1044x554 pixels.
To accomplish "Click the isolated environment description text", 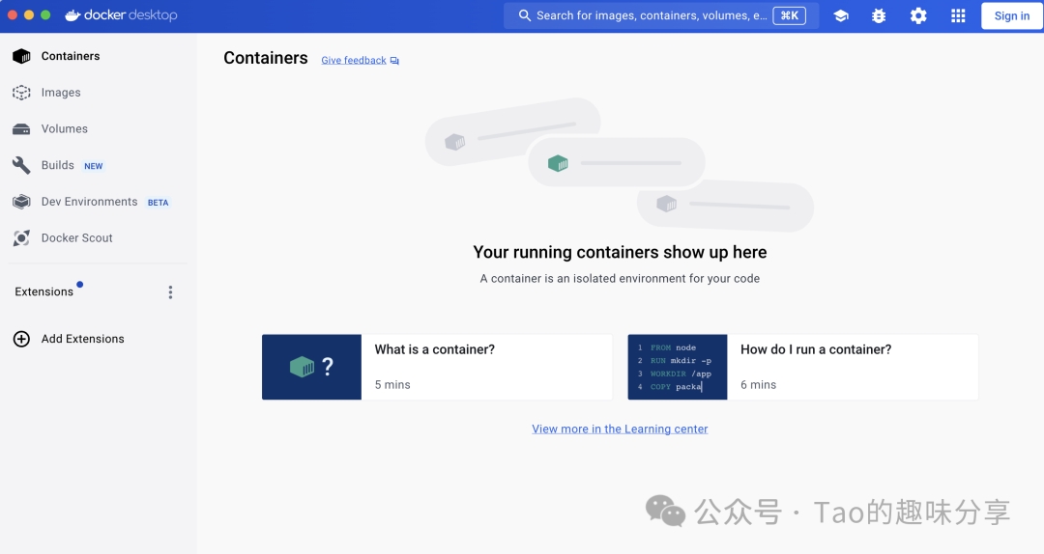I will click(620, 279).
